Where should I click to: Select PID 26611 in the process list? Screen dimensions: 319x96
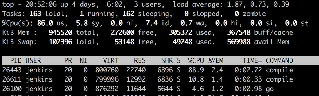pos(12,79)
